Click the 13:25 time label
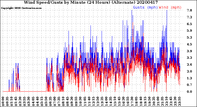This screenshot has width=197, height=107. pyautogui.click(x=102, y=101)
